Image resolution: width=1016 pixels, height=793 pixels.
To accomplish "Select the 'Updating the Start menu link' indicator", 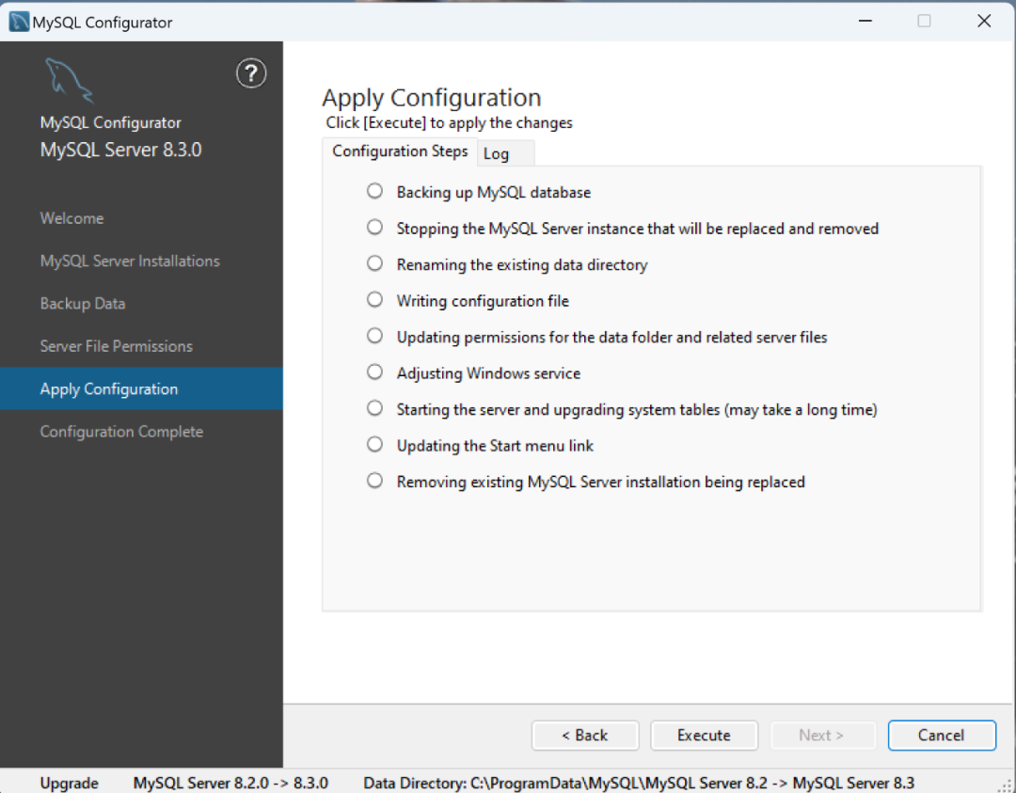I will click(374, 444).
